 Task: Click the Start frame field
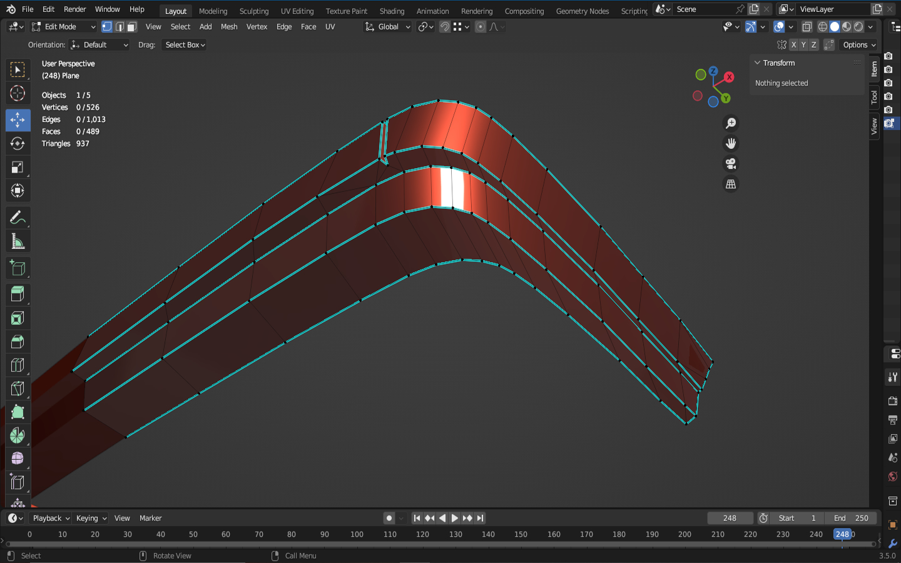796,518
